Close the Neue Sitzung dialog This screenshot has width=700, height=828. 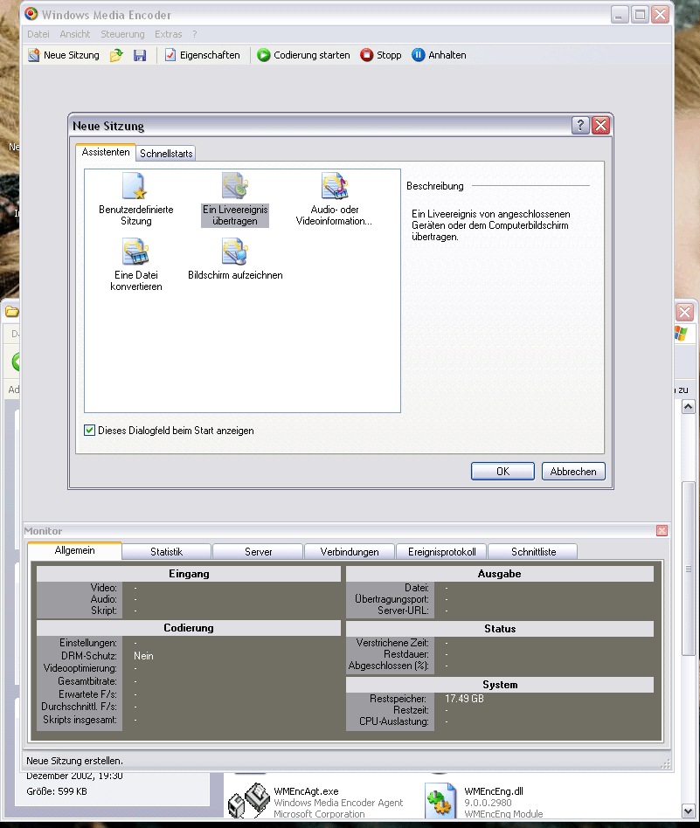tap(600, 126)
